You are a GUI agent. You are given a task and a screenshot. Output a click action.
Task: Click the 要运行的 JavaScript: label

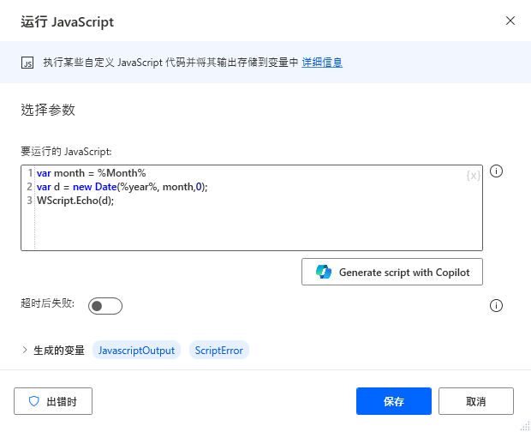66,151
